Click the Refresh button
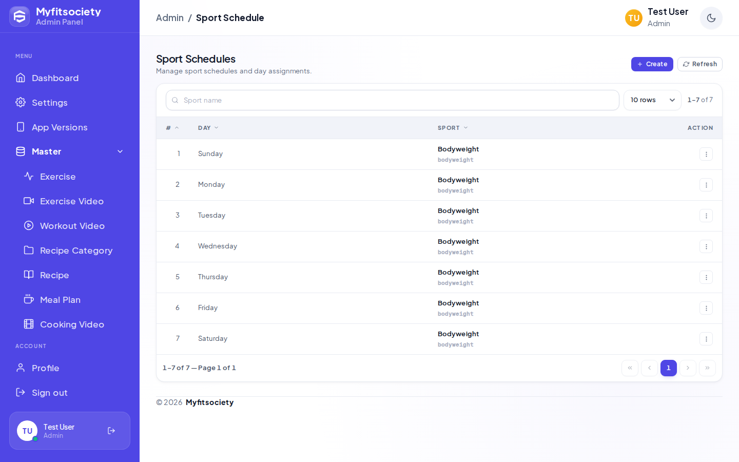 699,64
